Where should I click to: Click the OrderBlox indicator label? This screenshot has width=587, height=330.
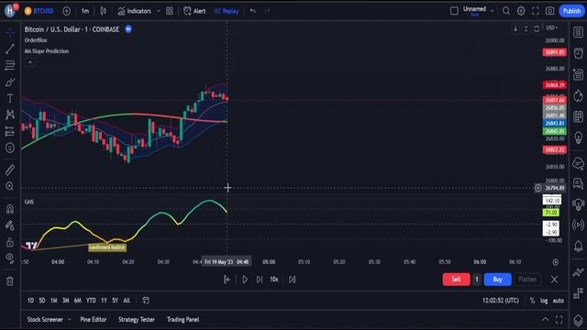click(x=36, y=40)
